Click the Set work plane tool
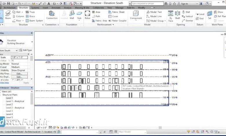The height and width of the screenshot is (136, 226). point(209,15)
